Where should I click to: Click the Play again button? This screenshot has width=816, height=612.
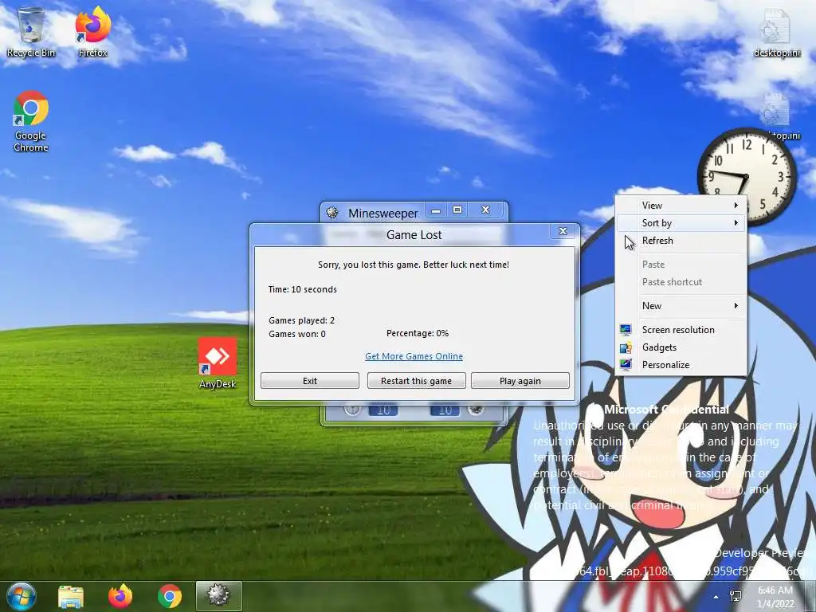[520, 380]
